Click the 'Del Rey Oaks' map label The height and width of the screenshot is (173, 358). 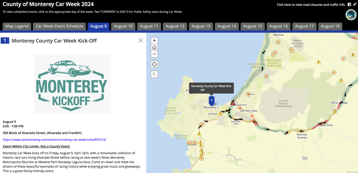point(249,111)
